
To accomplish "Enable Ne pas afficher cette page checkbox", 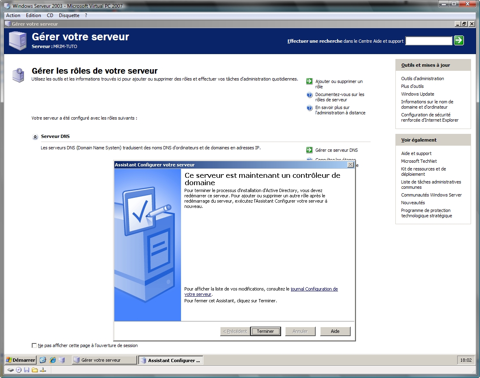I will click(x=34, y=345).
